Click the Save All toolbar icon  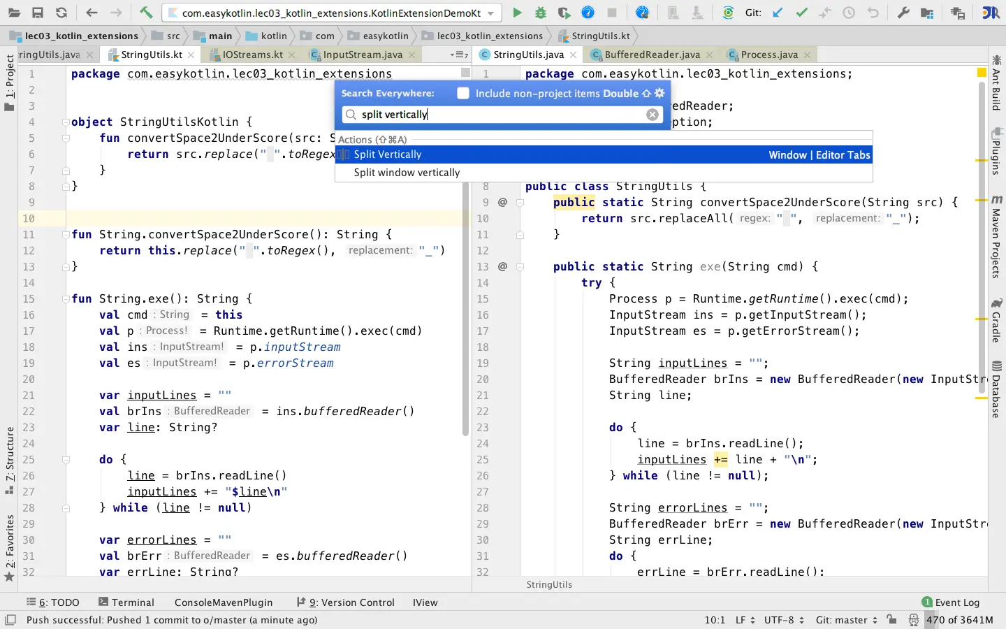pyautogui.click(x=38, y=13)
